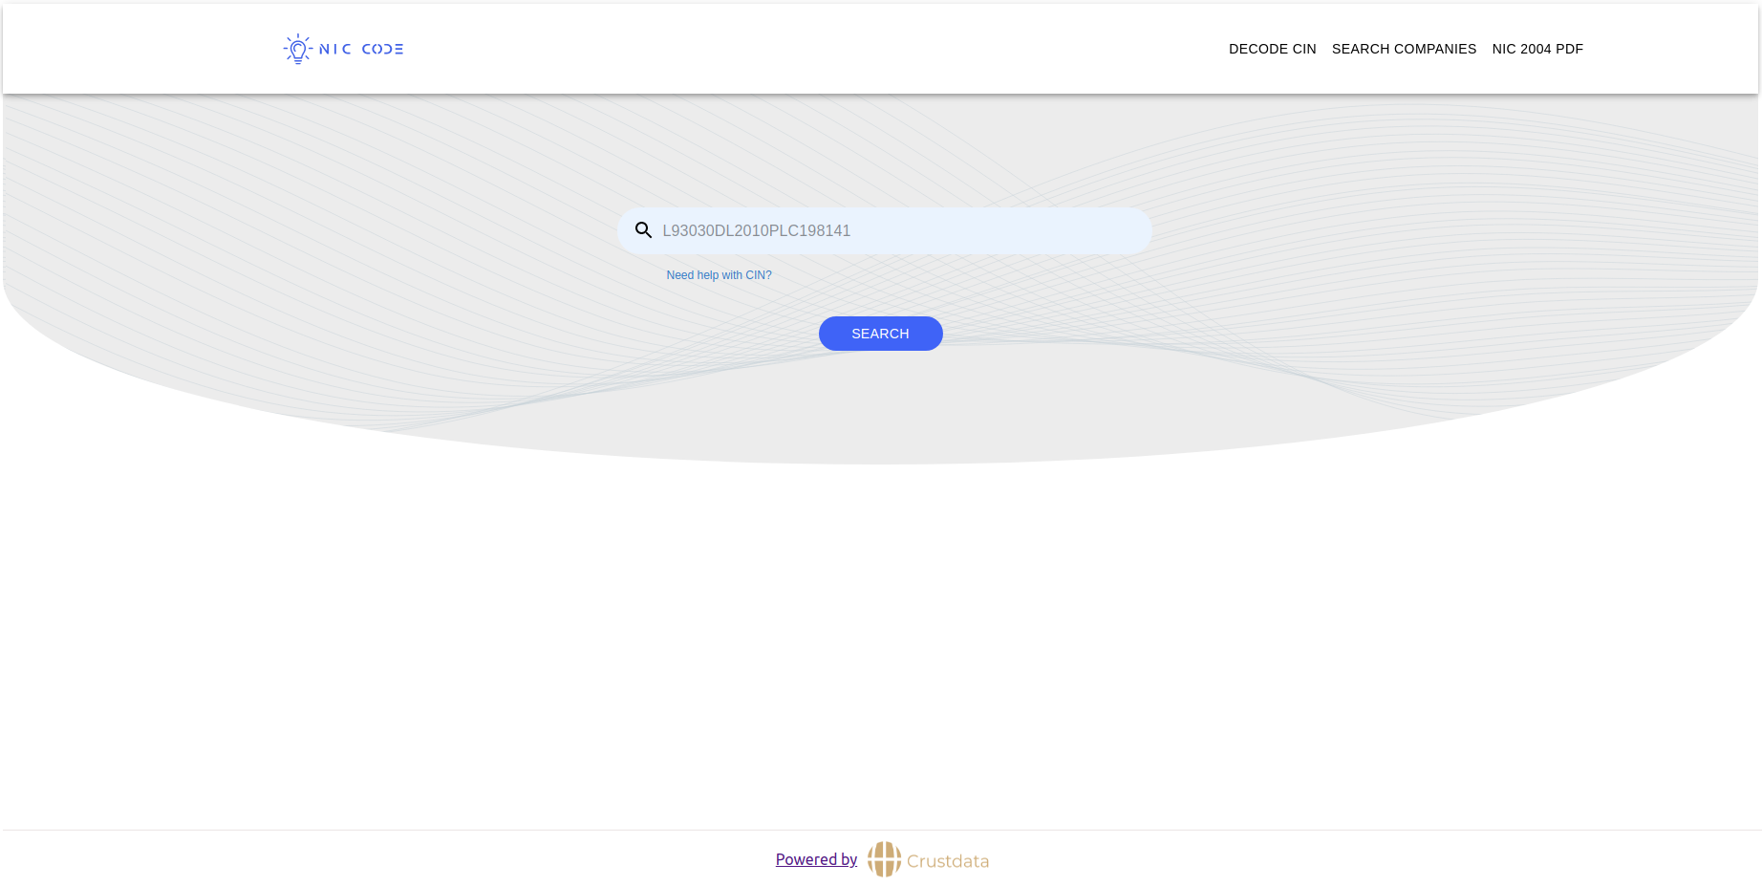Click the Crustdata wordmark text
The height and width of the screenshot is (886, 1762).
click(948, 860)
